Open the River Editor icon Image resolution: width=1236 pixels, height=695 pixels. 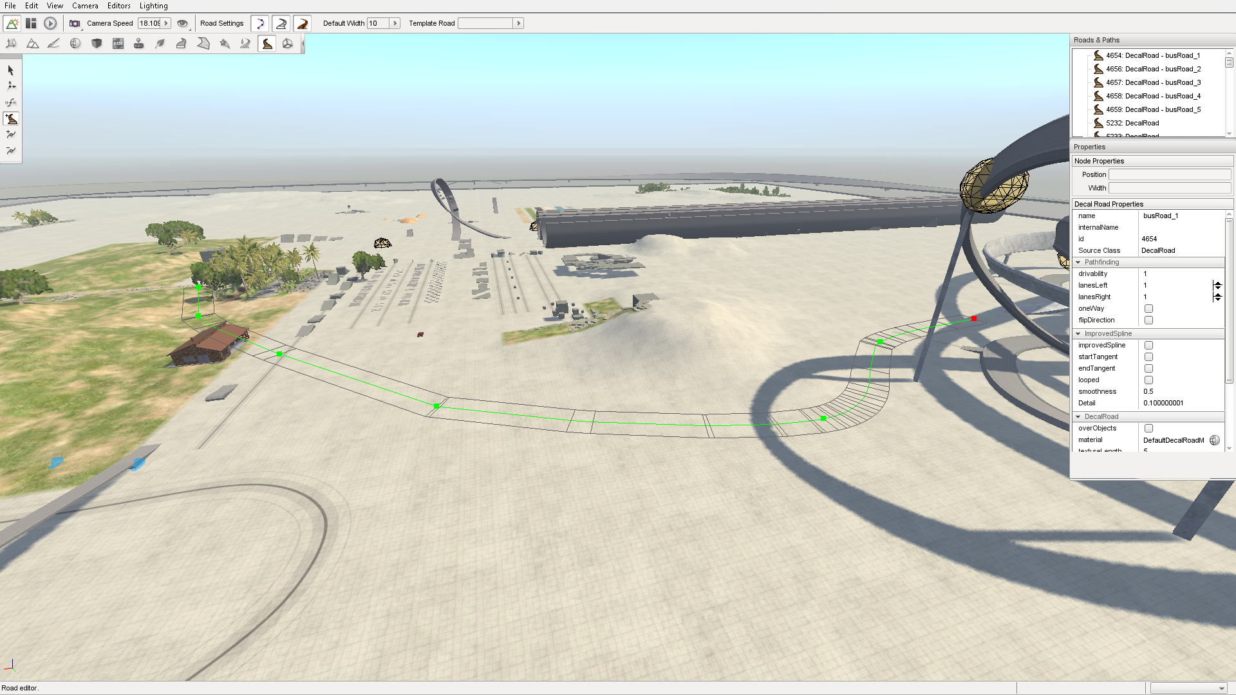(245, 44)
